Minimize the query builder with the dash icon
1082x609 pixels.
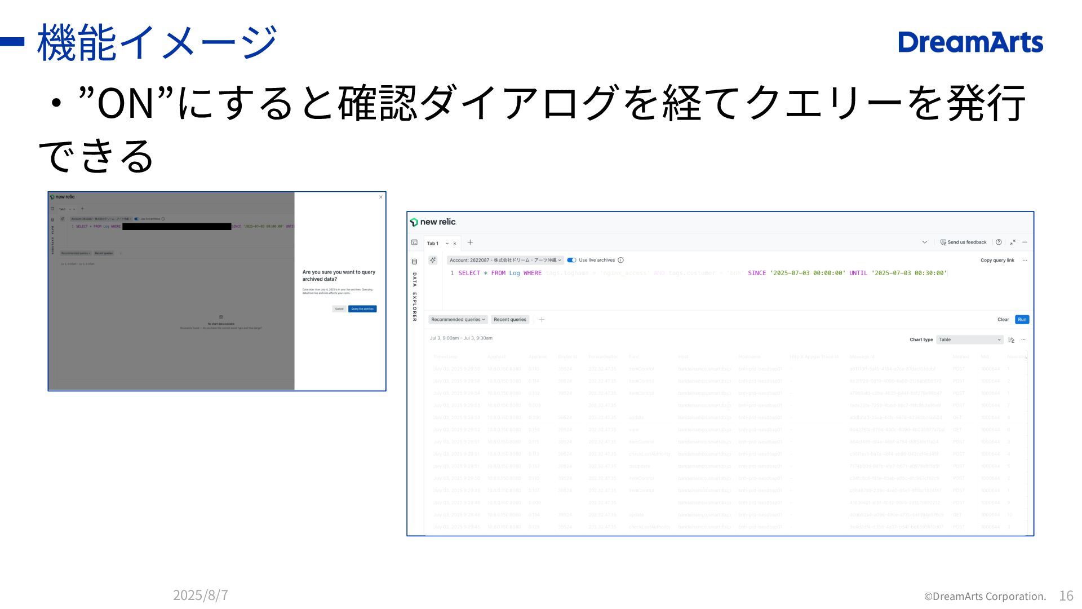pyautogui.click(x=1025, y=242)
